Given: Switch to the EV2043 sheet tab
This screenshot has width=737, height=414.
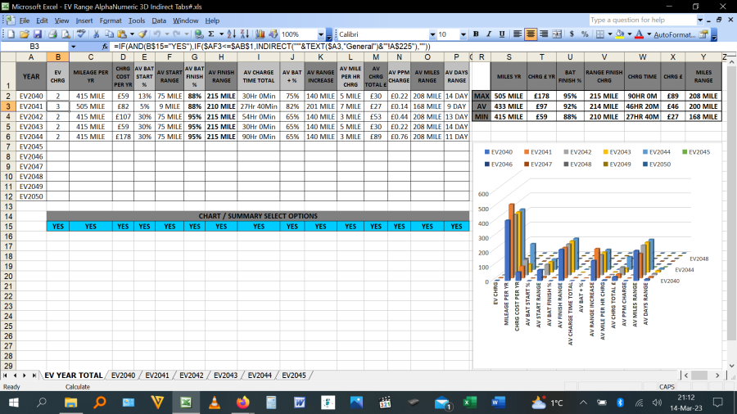Looking at the screenshot, I should pyautogui.click(x=226, y=376).
